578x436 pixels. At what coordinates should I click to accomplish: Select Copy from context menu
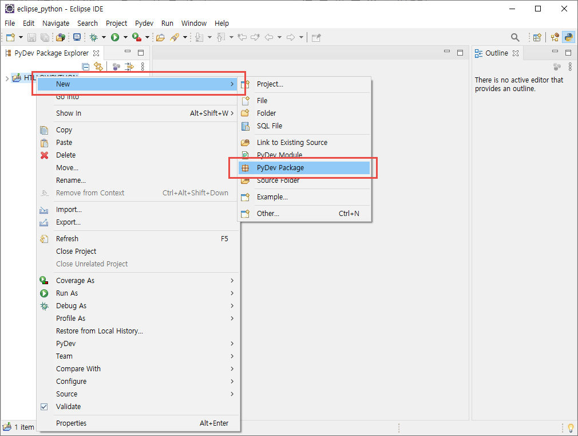click(x=138, y=130)
